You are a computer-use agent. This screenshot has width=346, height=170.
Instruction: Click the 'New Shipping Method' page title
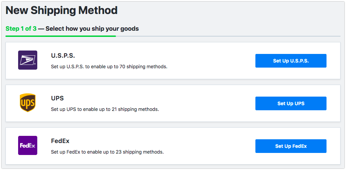[62, 10]
